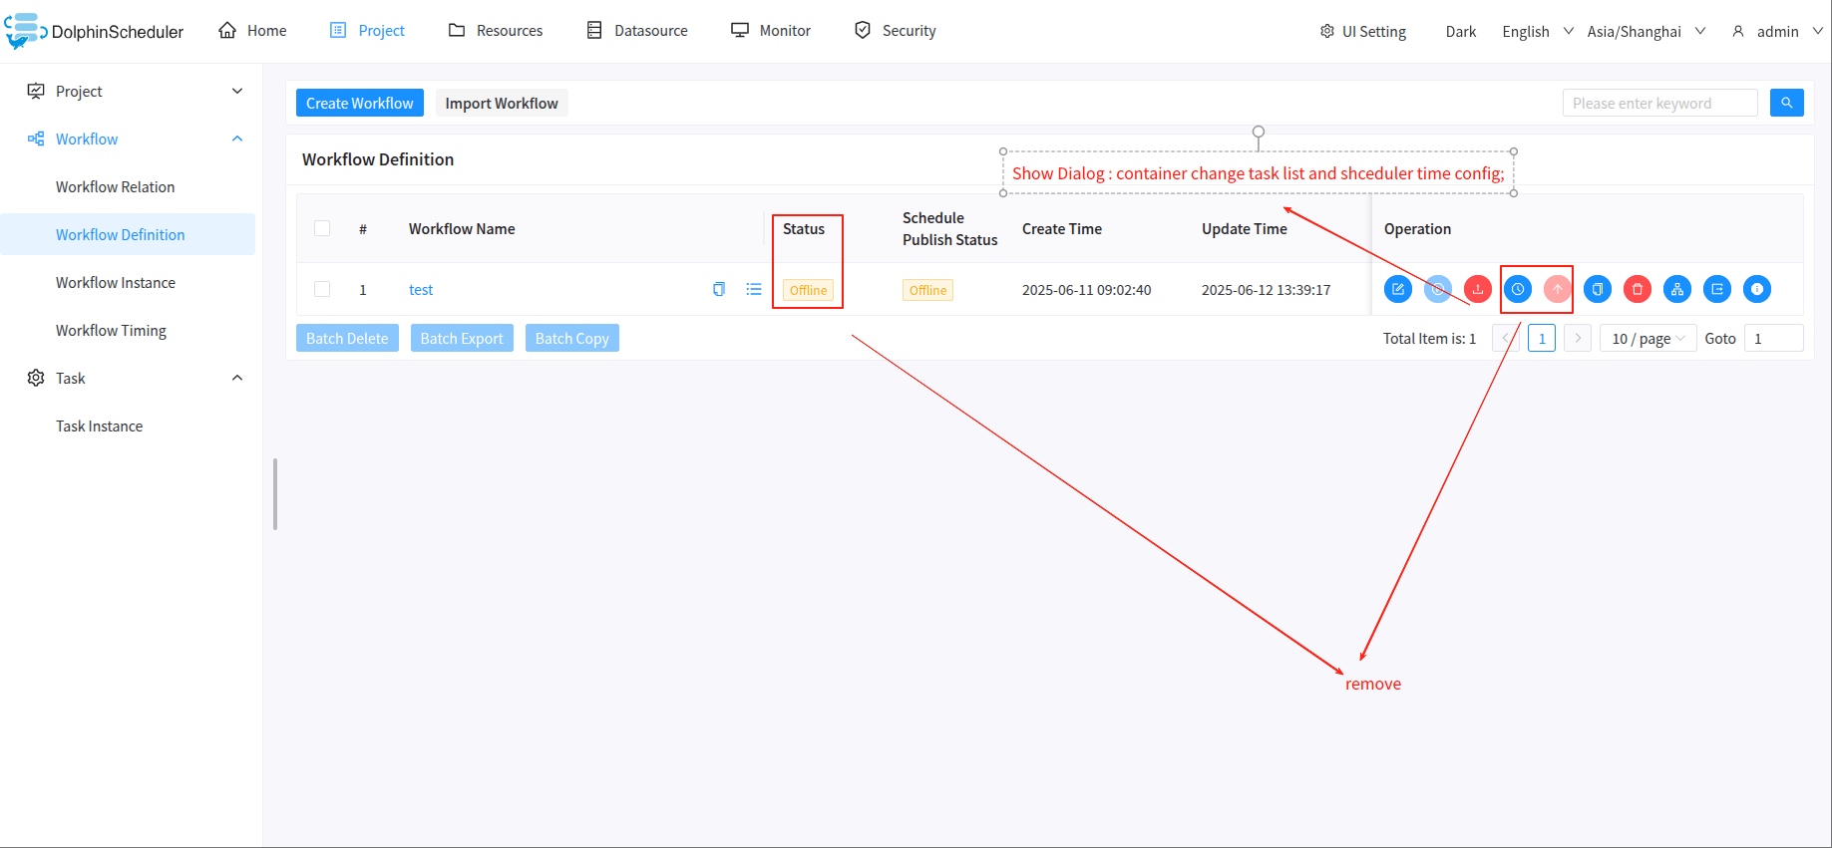Image resolution: width=1832 pixels, height=848 pixels.
Task: Focus the keyword search input field
Action: (1658, 103)
